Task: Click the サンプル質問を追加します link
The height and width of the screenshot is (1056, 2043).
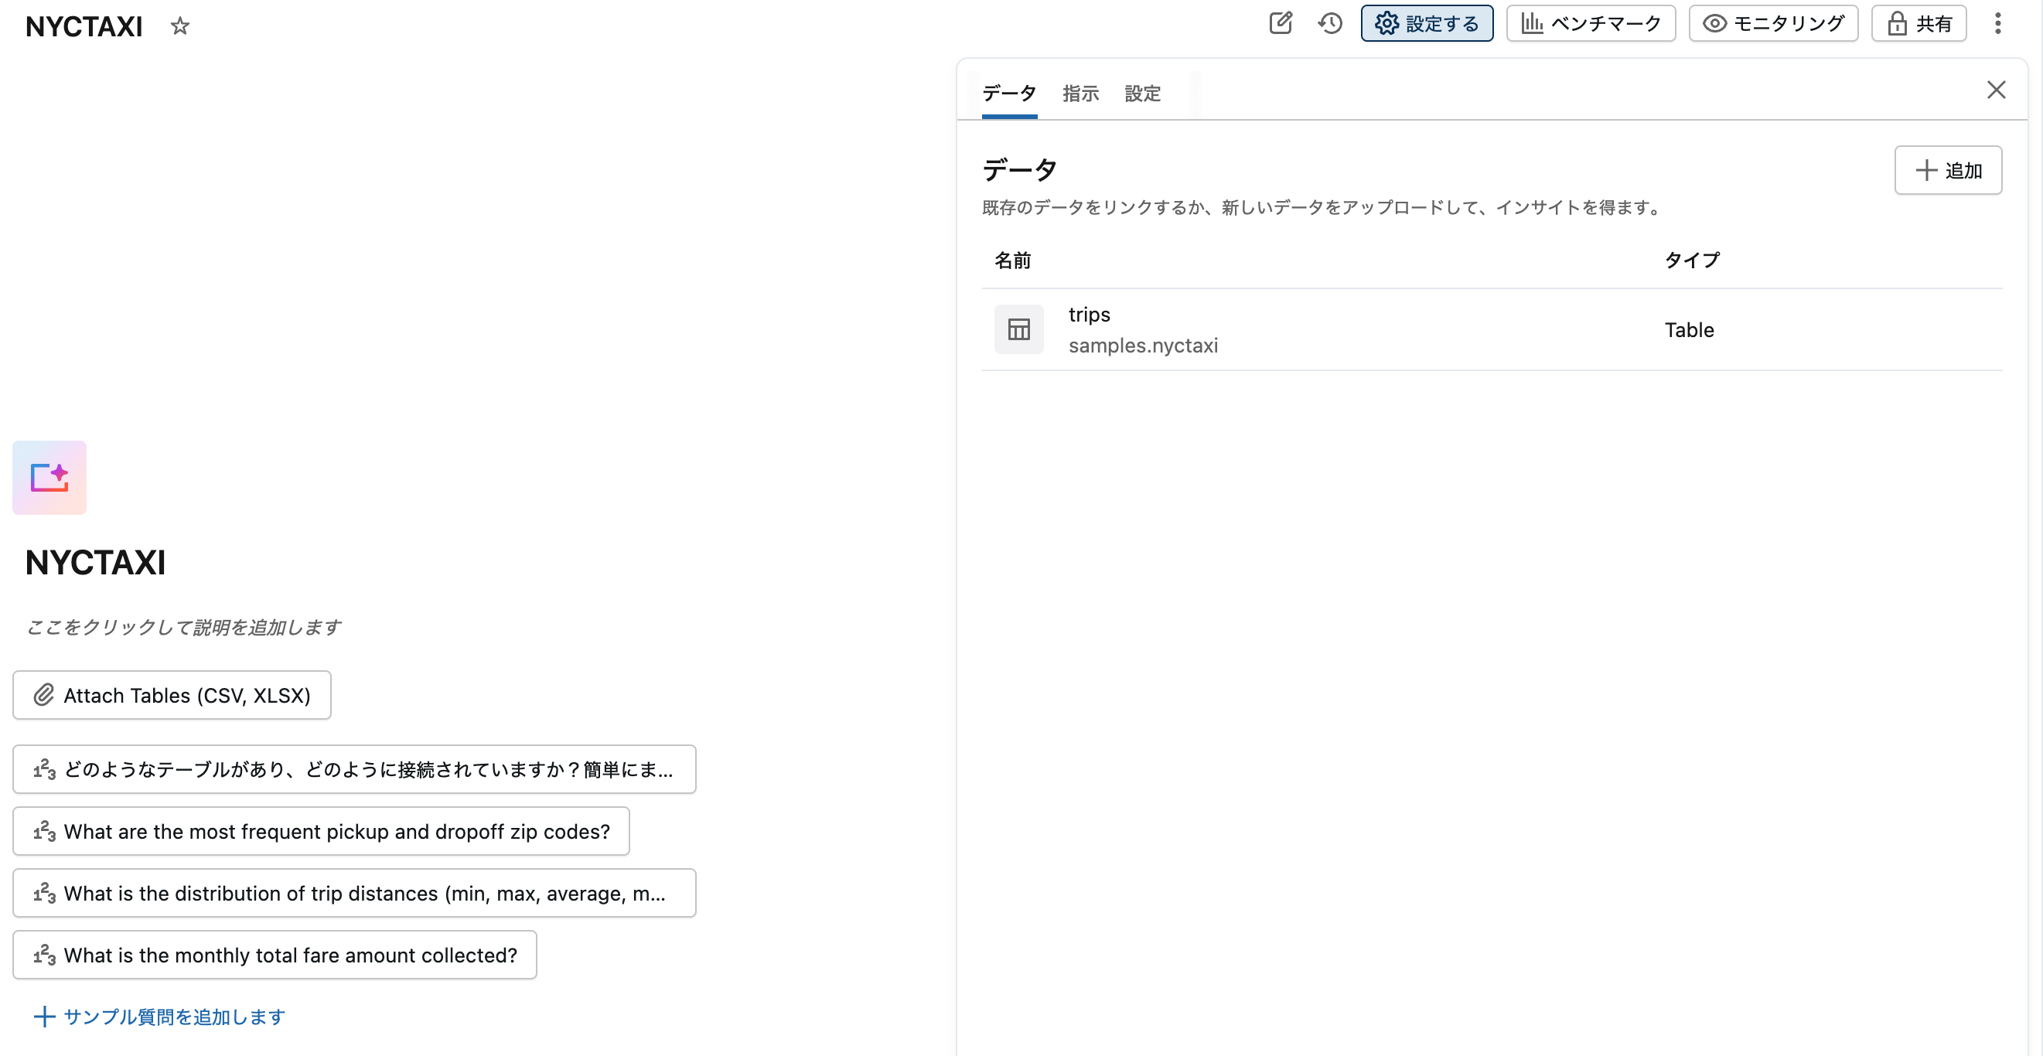Action: coord(159,1017)
